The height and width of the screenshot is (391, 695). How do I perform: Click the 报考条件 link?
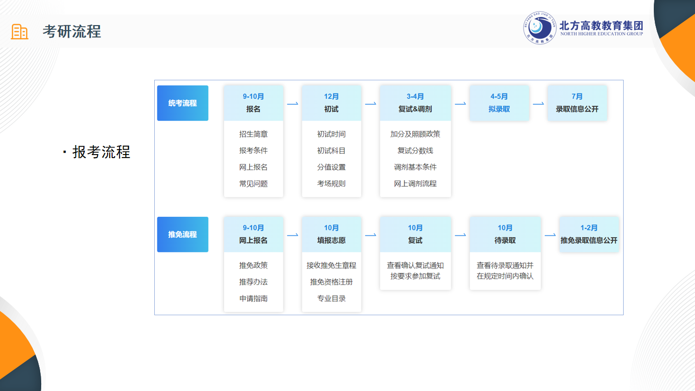(253, 151)
